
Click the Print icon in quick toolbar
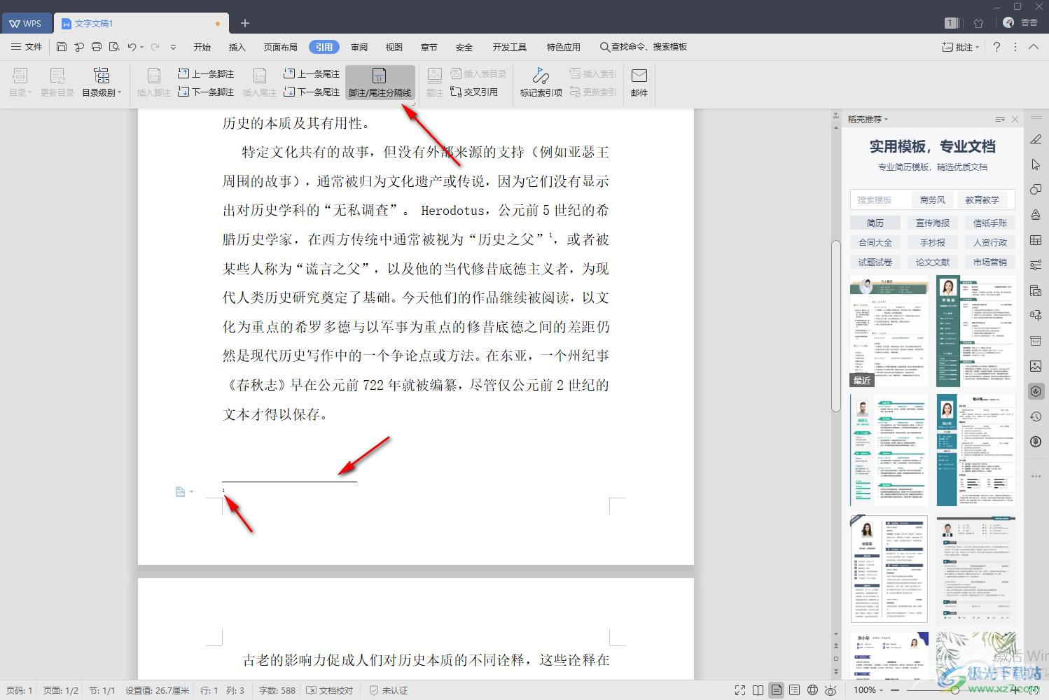[97, 47]
